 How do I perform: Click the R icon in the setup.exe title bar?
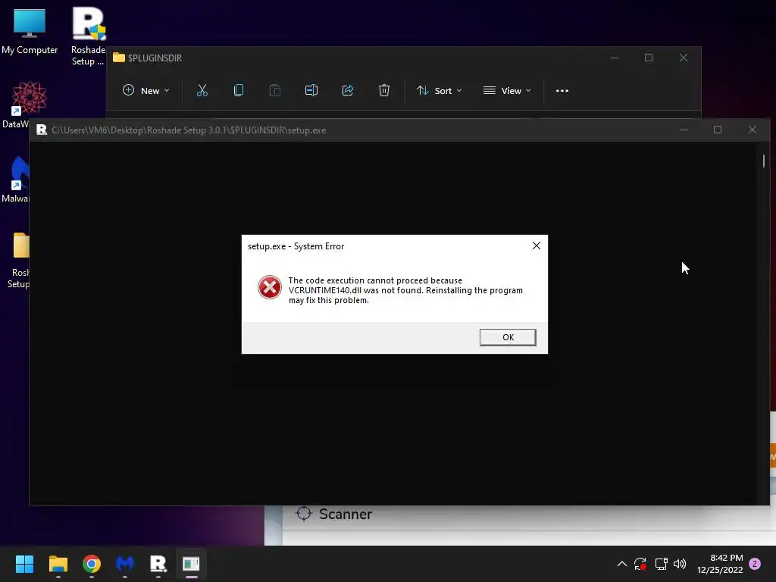pyautogui.click(x=42, y=130)
